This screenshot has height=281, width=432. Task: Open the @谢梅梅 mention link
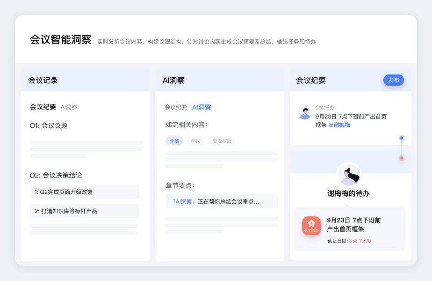[339, 125]
